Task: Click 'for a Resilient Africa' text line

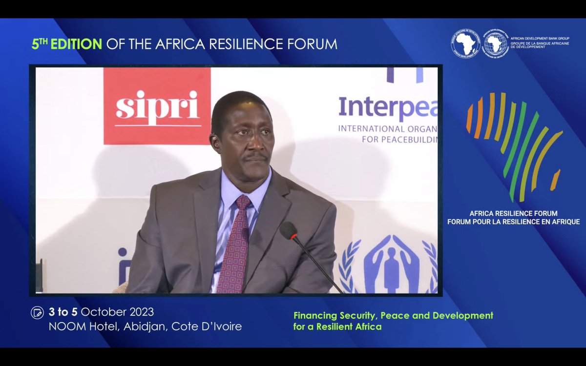Action: pos(337,326)
